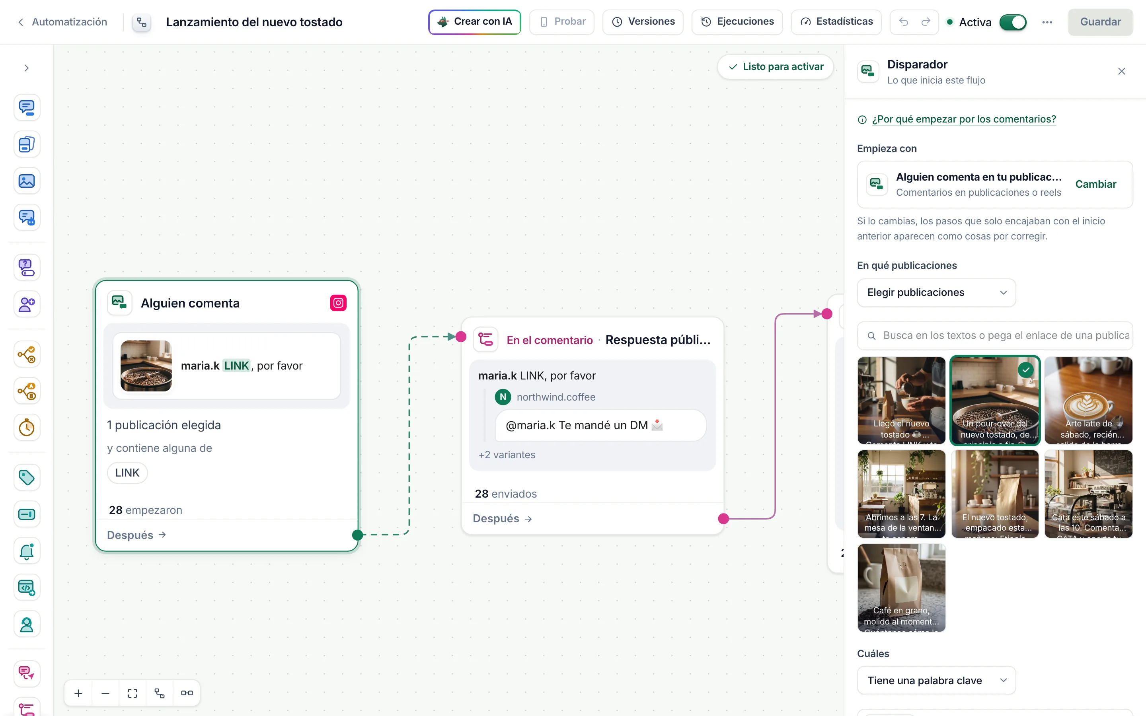Image resolution: width=1146 pixels, height=716 pixels.
Task: Click the zoom out minus button
Action: 105,693
